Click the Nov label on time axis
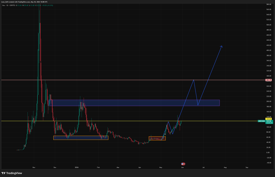This screenshot has height=177, width=275. (x=34, y=167)
